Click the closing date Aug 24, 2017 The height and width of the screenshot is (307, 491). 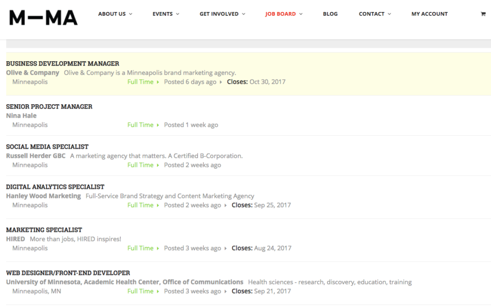tap(273, 248)
